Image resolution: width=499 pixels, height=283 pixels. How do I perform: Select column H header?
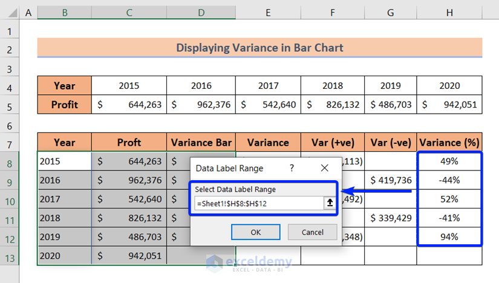point(449,13)
